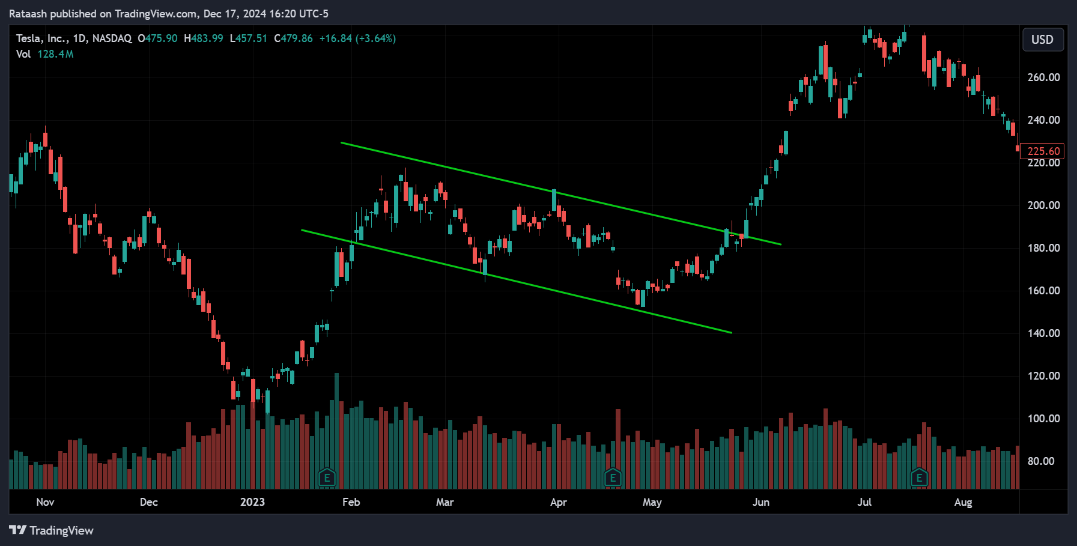Select the upper green channel trendline

tap(560, 193)
